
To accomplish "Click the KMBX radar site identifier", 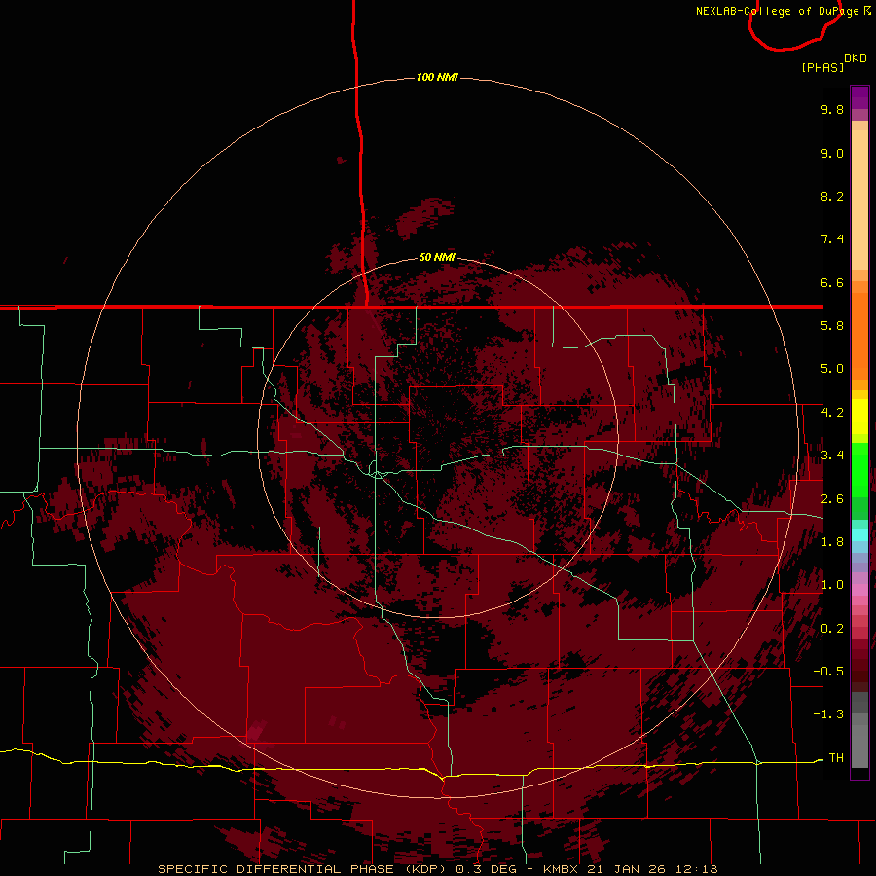I will [562, 869].
